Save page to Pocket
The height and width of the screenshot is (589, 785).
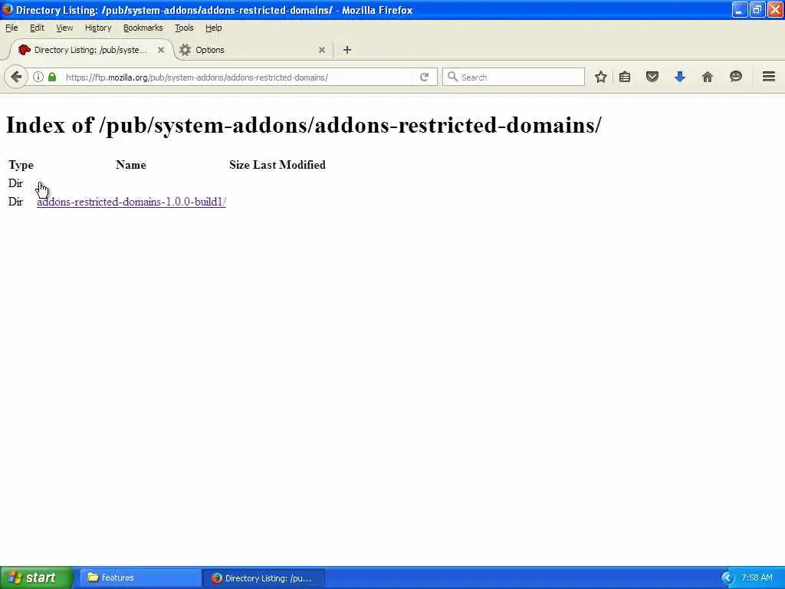pyautogui.click(x=652, y=77)
